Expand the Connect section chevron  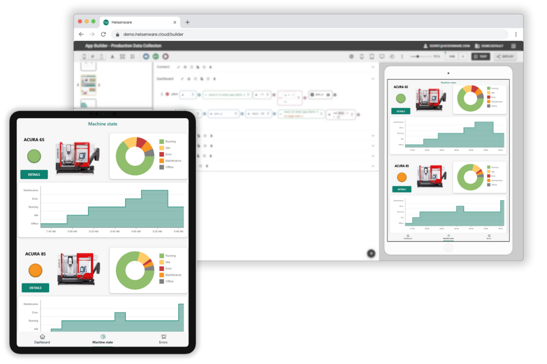(373, 67)
